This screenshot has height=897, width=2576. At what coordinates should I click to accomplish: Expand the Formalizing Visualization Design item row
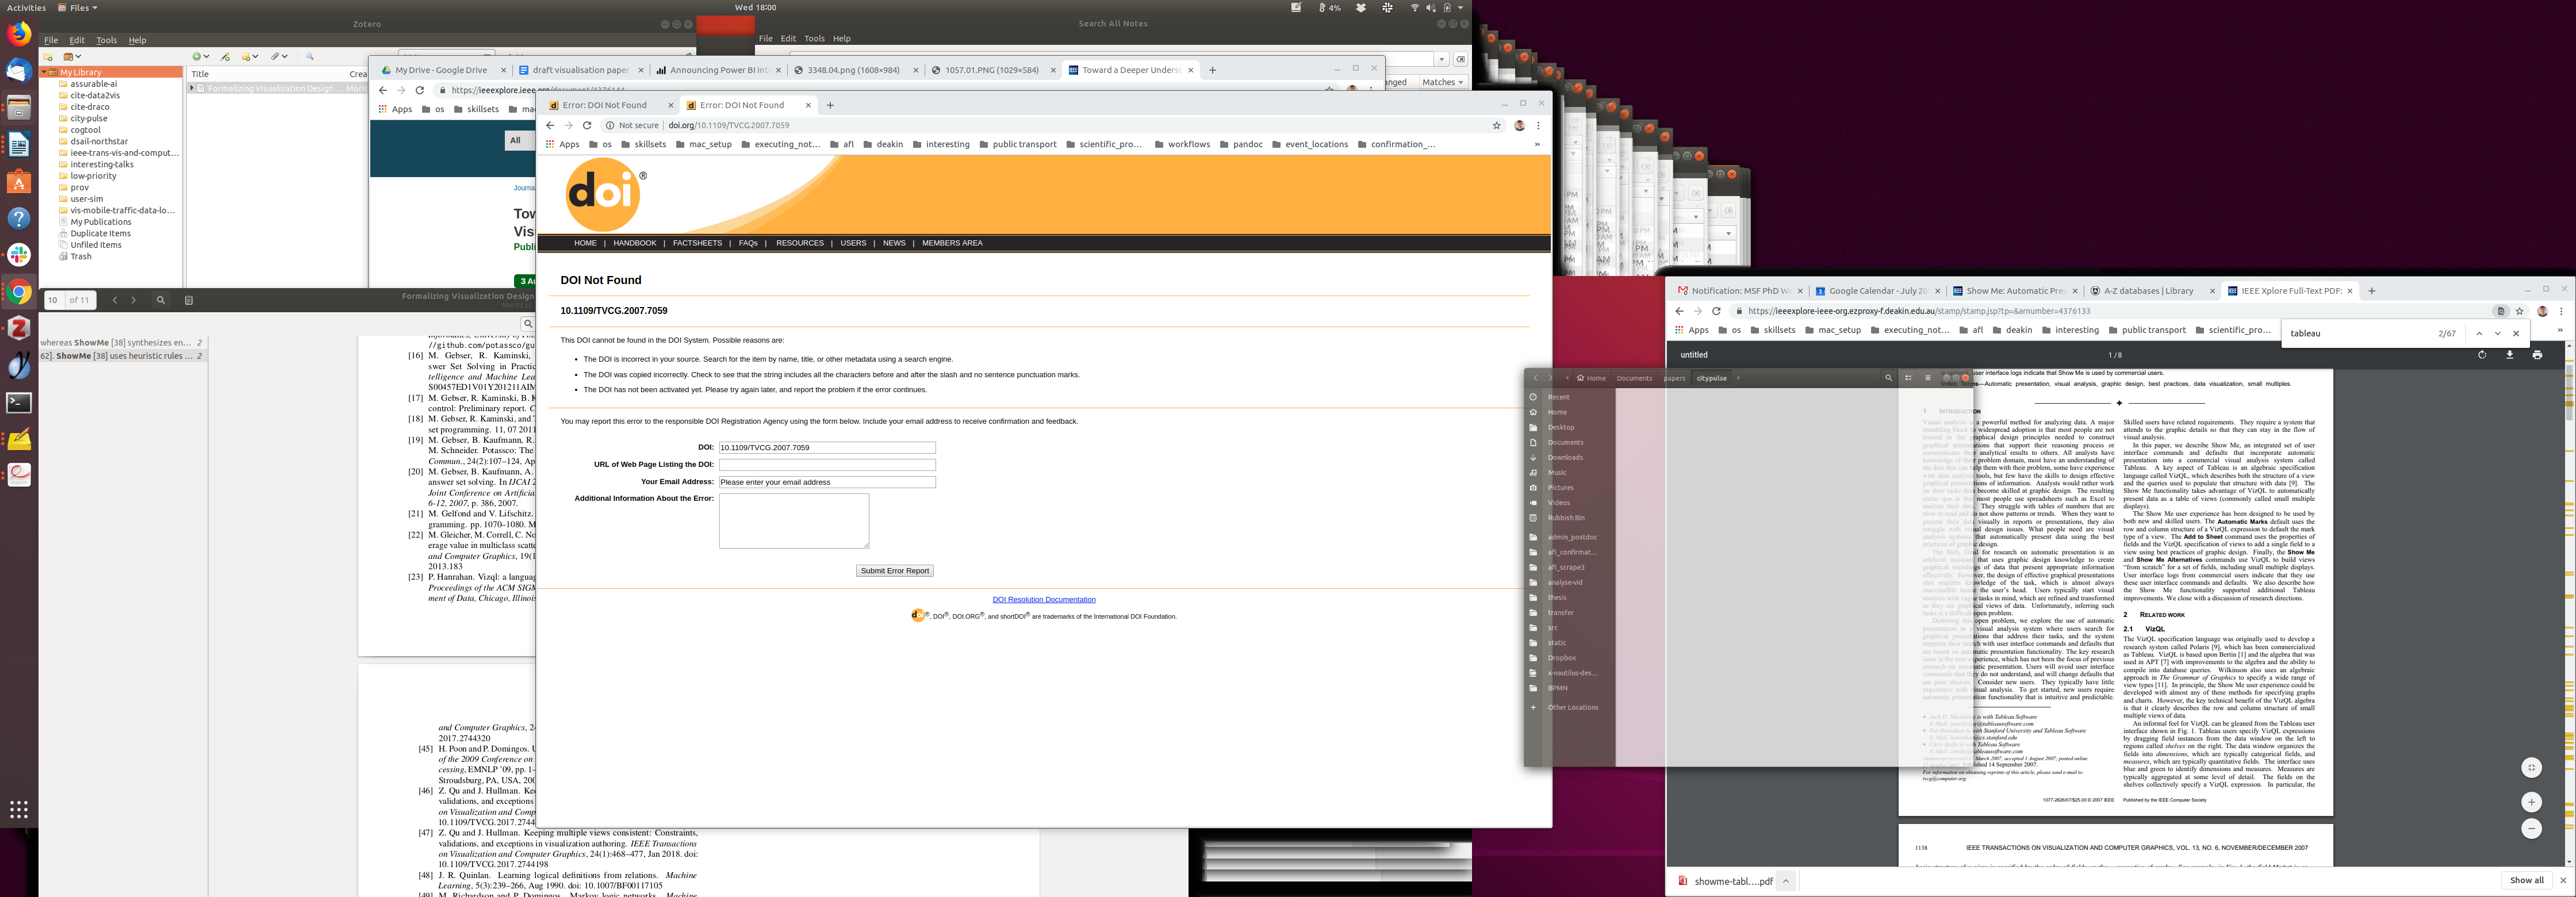[191, 89]
